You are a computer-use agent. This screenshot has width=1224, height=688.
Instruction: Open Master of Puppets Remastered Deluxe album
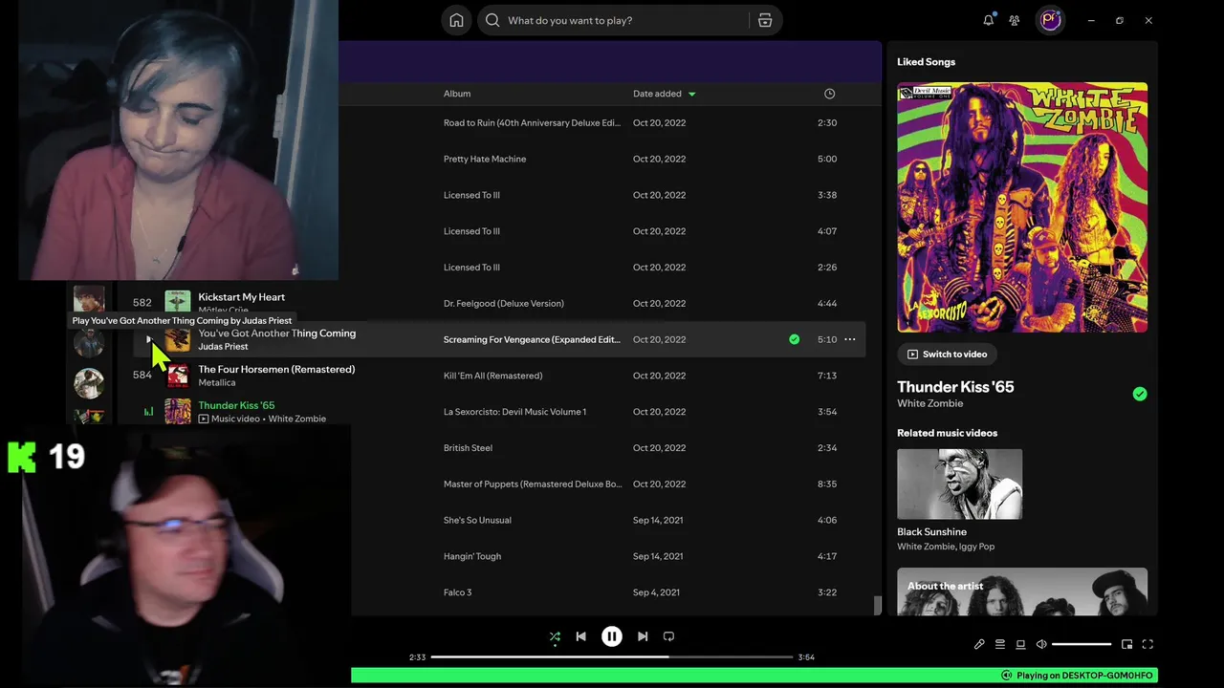tap(533, 484)
